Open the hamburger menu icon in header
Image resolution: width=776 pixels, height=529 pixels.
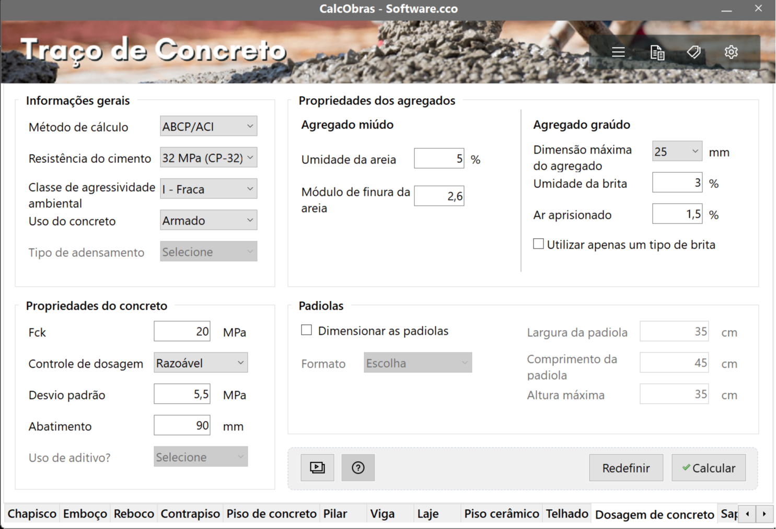[618, 52]
